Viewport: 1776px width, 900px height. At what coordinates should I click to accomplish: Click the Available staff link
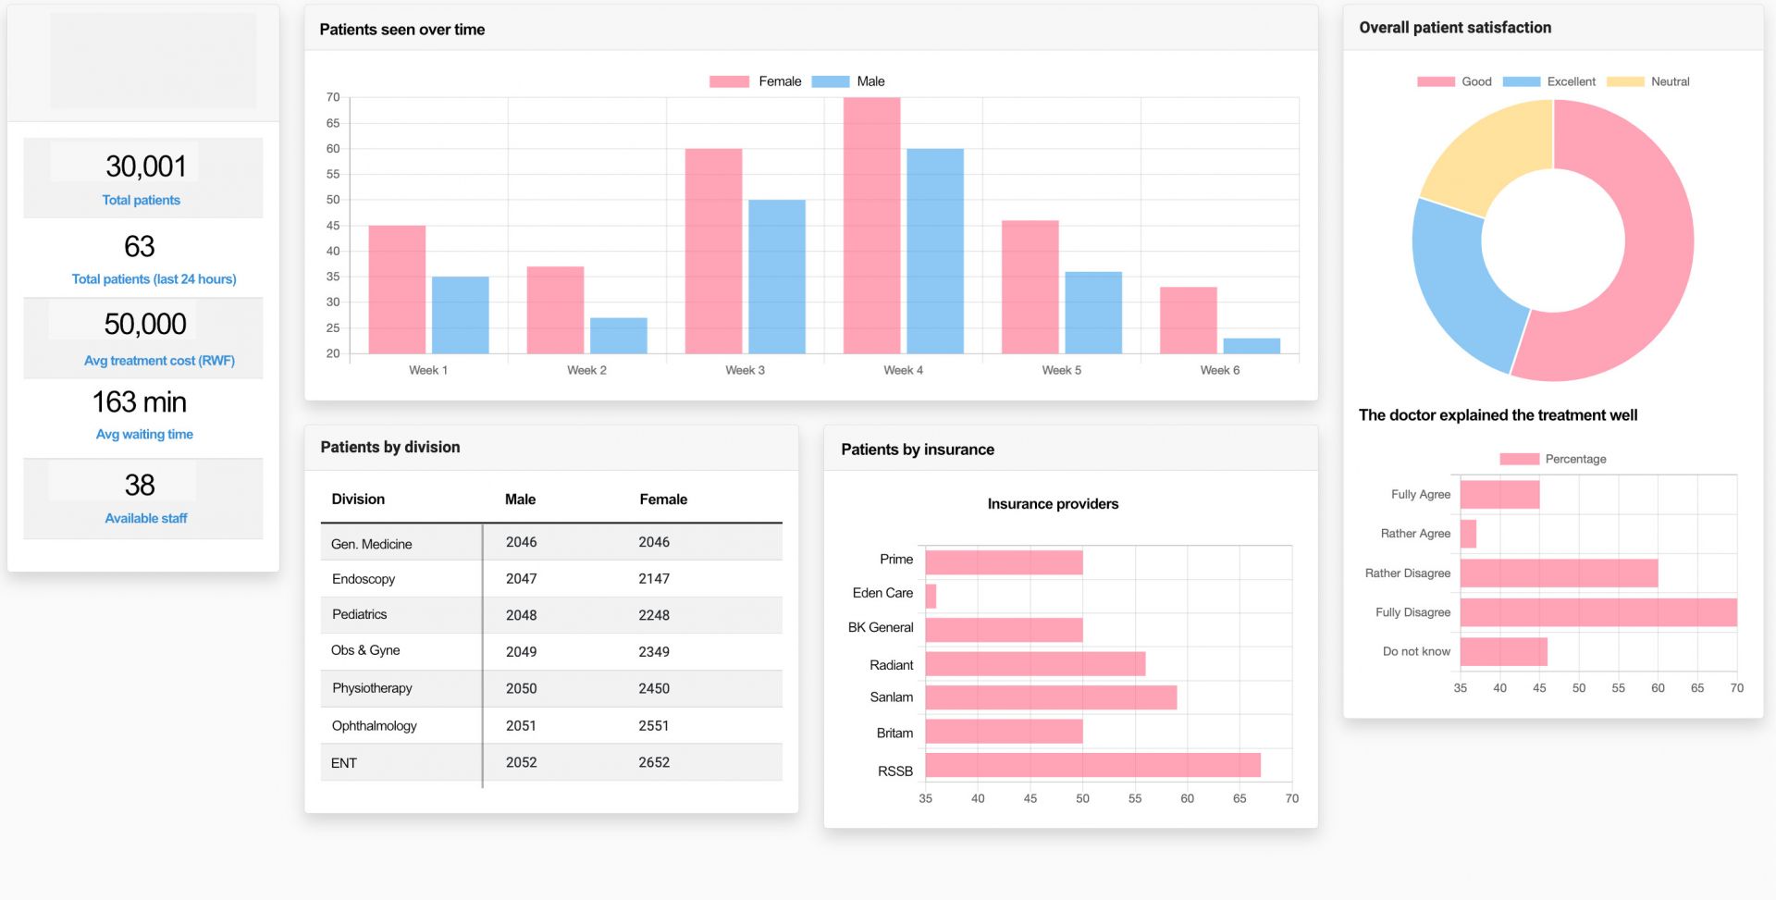[x=146, y=519]
